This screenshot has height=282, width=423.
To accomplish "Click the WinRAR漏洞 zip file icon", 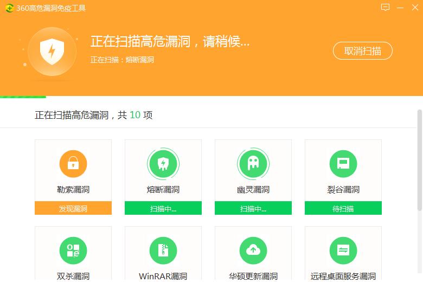I will [163, 251].
